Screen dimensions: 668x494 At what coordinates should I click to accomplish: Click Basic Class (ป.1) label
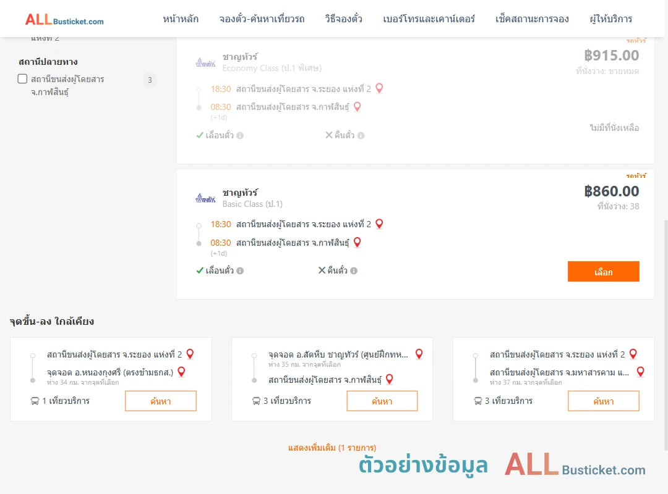(x=252, y=204)
